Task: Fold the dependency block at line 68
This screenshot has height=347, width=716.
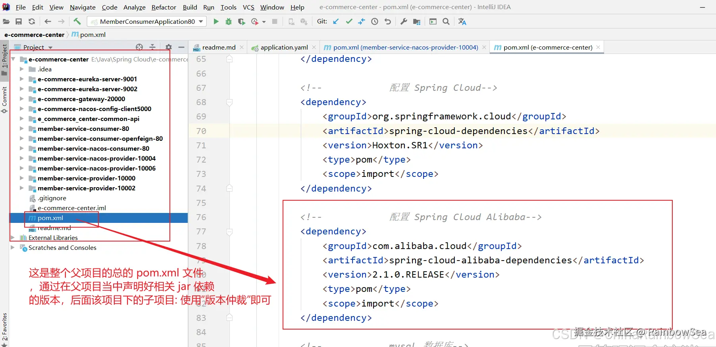Action: click(229, 102)
